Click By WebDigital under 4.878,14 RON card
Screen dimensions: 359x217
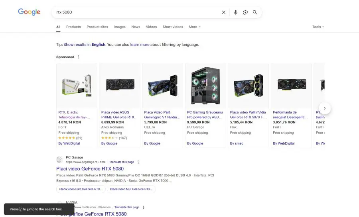tap(69, 143)
